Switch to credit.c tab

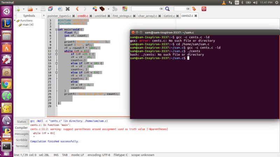(x=83, y=16)
